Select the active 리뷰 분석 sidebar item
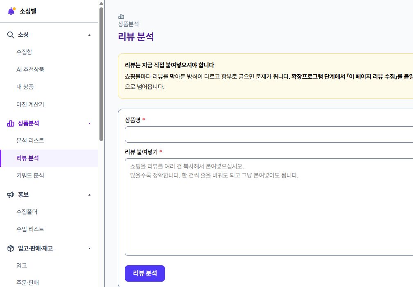The width and height of the screenshot is (413, 287). click(49, 158)
